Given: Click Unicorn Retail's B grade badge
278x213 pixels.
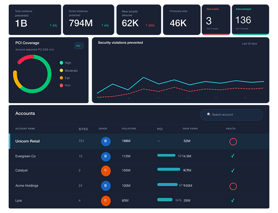Looking at the screenshot, I should (x=106, y=141).
